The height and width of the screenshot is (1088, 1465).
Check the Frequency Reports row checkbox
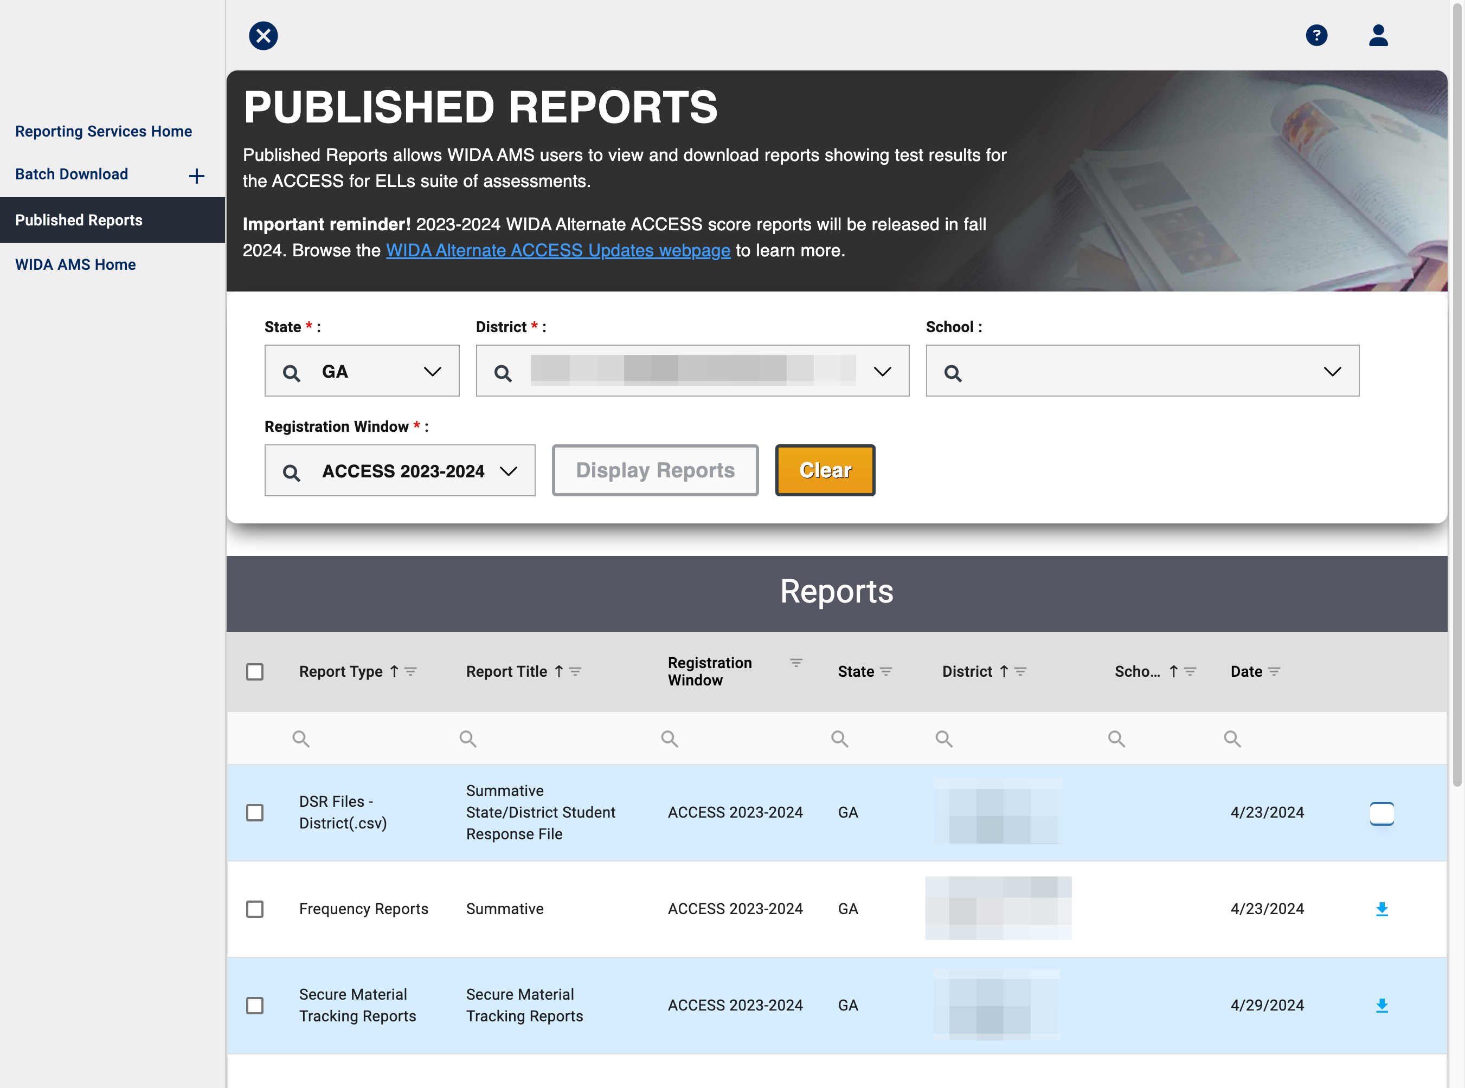[x=254, y=909]
